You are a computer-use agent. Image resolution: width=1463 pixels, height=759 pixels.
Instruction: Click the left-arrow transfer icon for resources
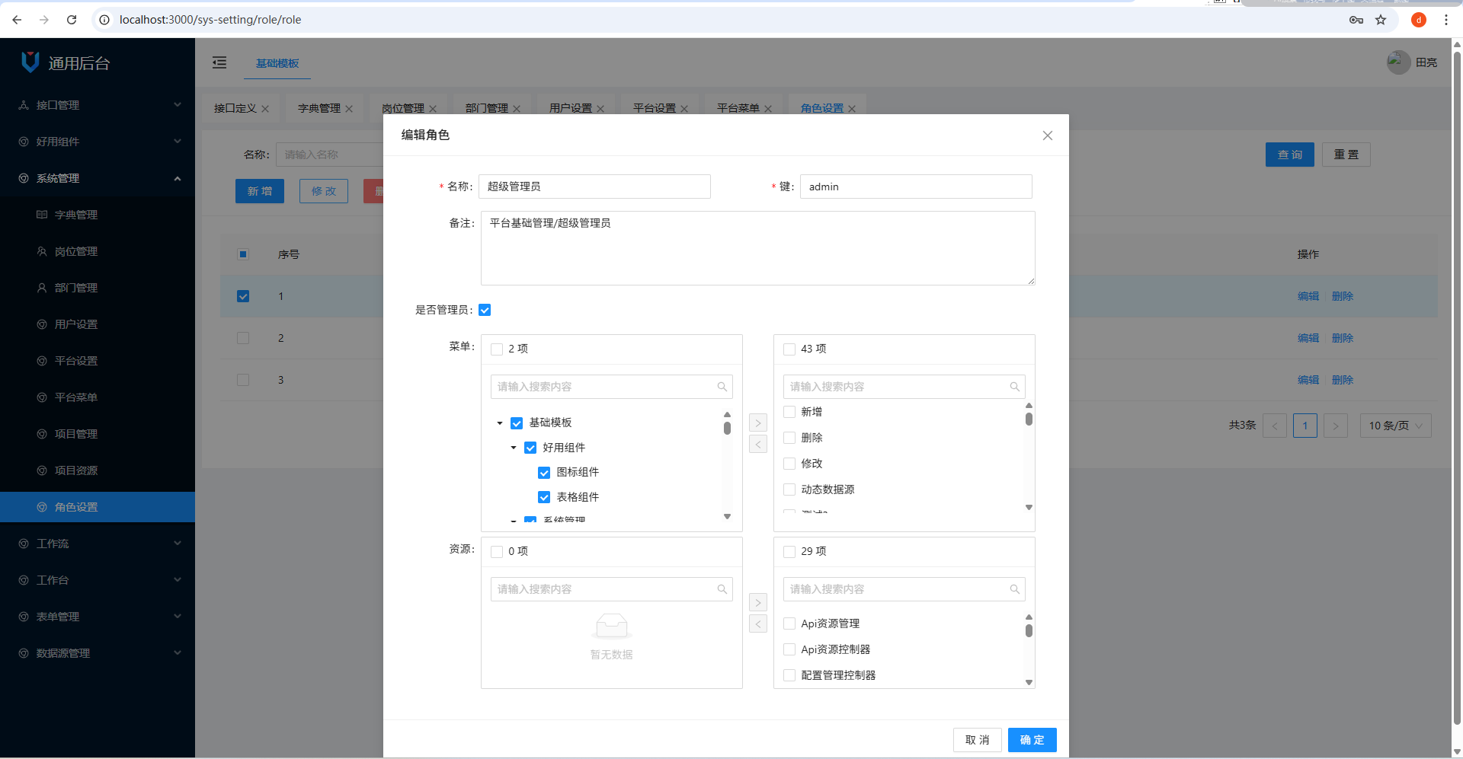point(757,623)
